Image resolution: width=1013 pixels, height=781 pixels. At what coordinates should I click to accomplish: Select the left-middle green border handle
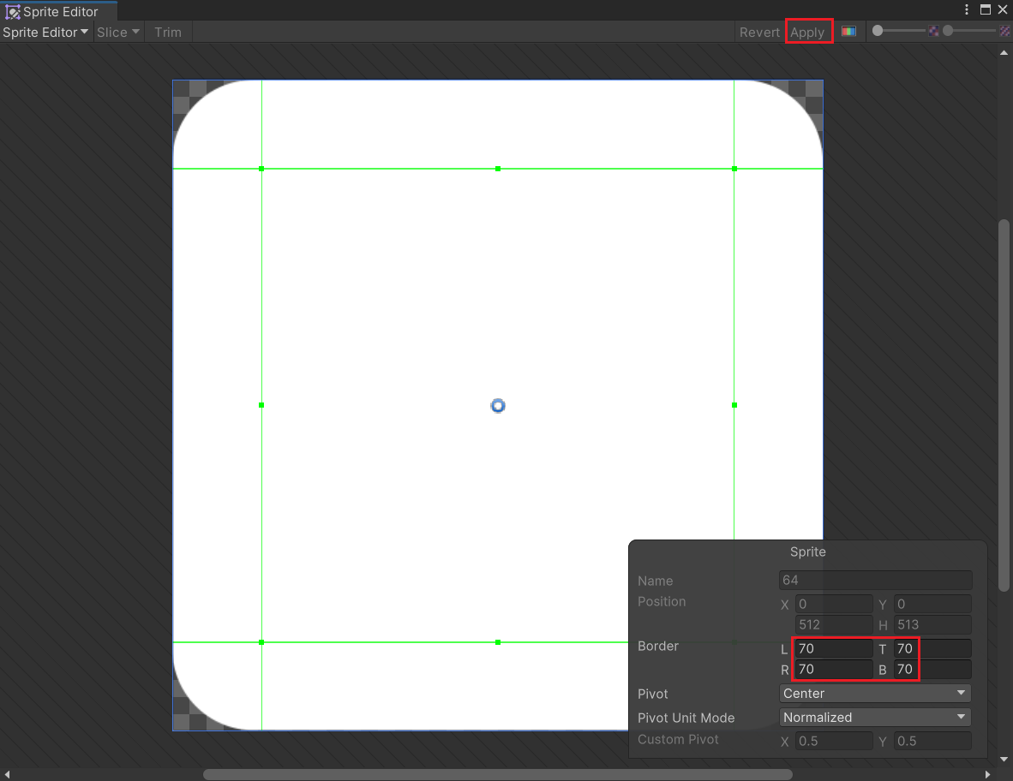point(261,405)
